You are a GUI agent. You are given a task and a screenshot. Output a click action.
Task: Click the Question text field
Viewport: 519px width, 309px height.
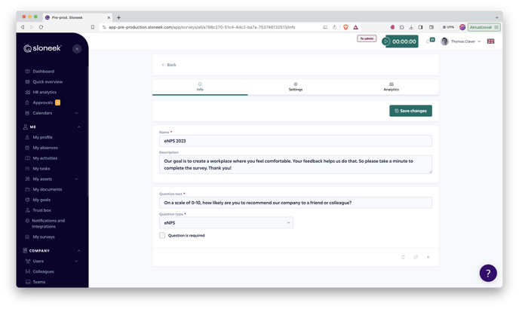[295, 203]
